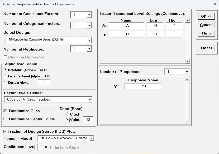Expand Number of Categorical Factors dropdown
219x154 pixels.
pos(89,26)
